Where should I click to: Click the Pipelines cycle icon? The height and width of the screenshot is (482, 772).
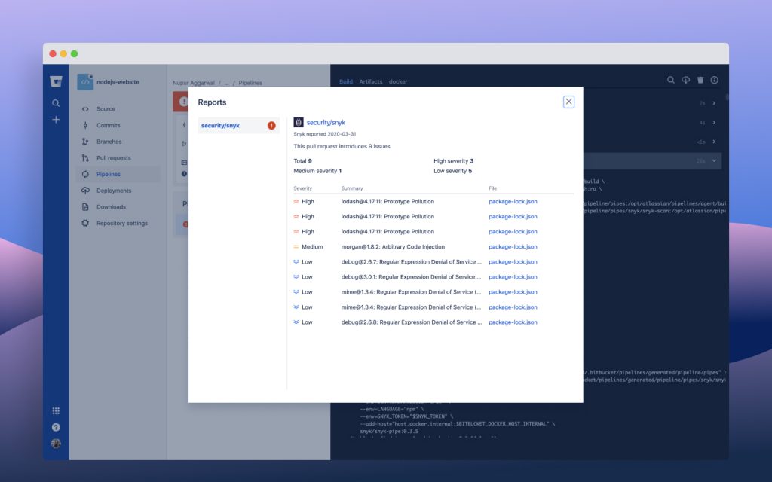click(x=85, y=174)
